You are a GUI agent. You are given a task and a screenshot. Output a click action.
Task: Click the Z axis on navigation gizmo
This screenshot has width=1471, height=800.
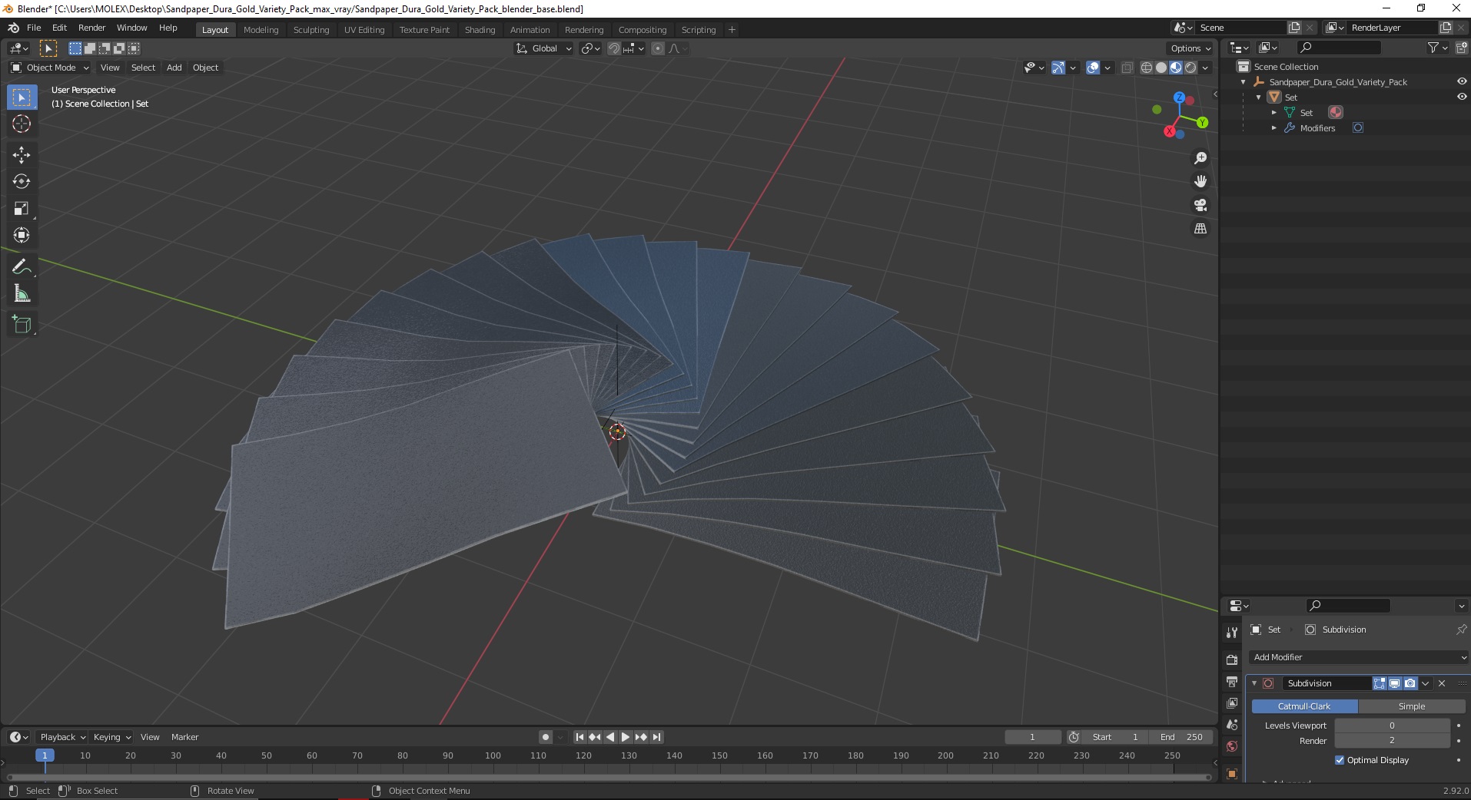click(x=1179, y=98)
